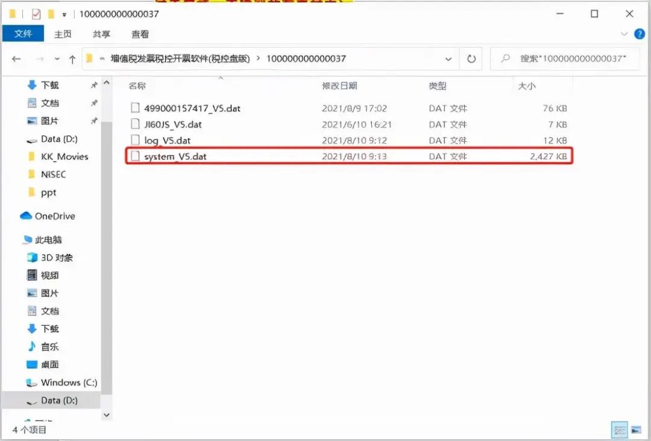Unpin 下载 using its pin icon
The image size is (651, 441).
(x=95, y=85)
